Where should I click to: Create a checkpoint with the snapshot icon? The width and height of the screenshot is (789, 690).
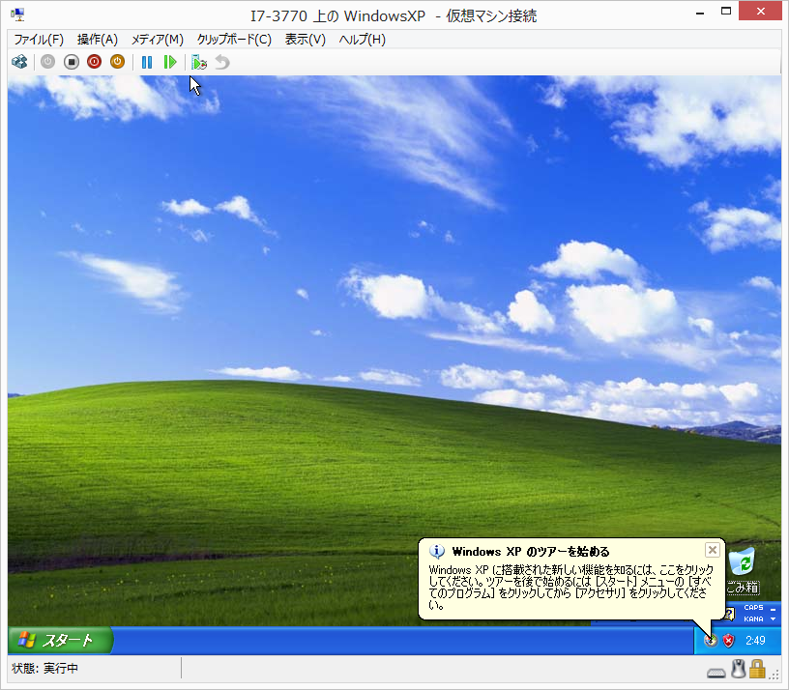[x=199, y=63]
